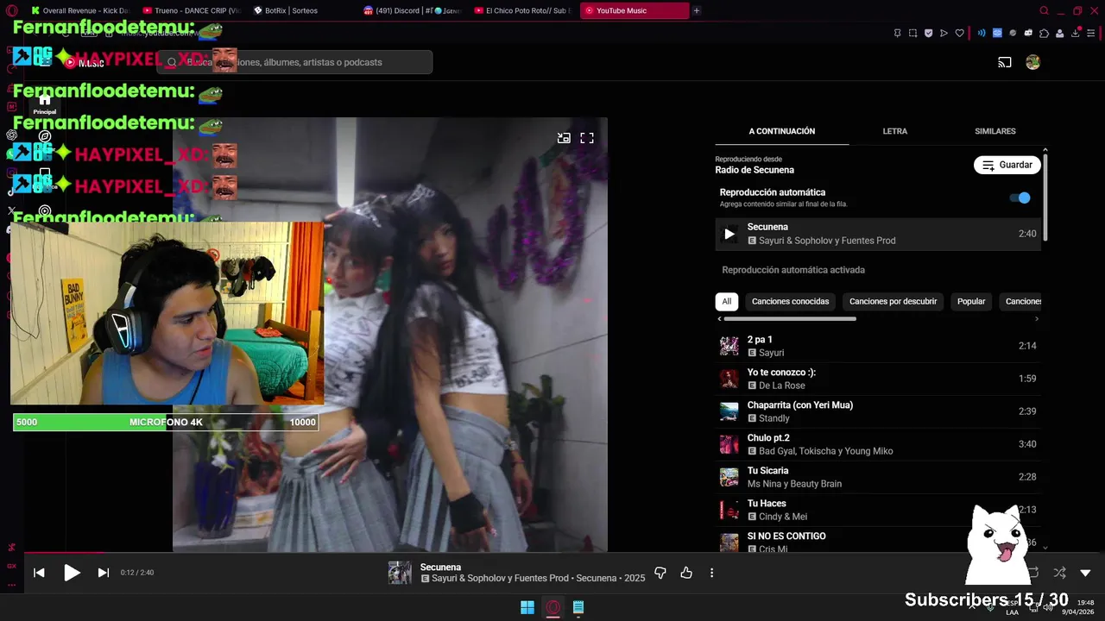
Task: Switch to the A CONTINUACIÓN tab
Action: tap(782, 131)
